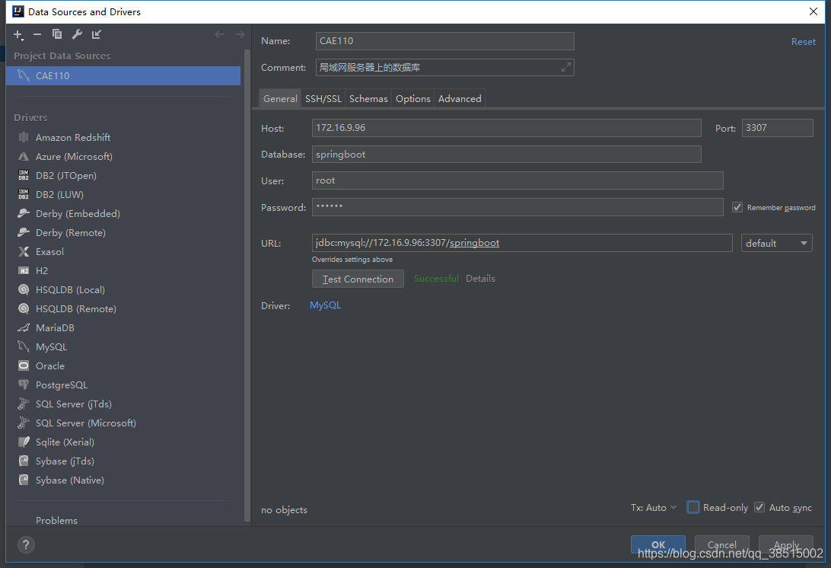This screenshot has height=568, width=831.
Task: Toggle the Auto sync checkbox
Action: tap(759, 508)
